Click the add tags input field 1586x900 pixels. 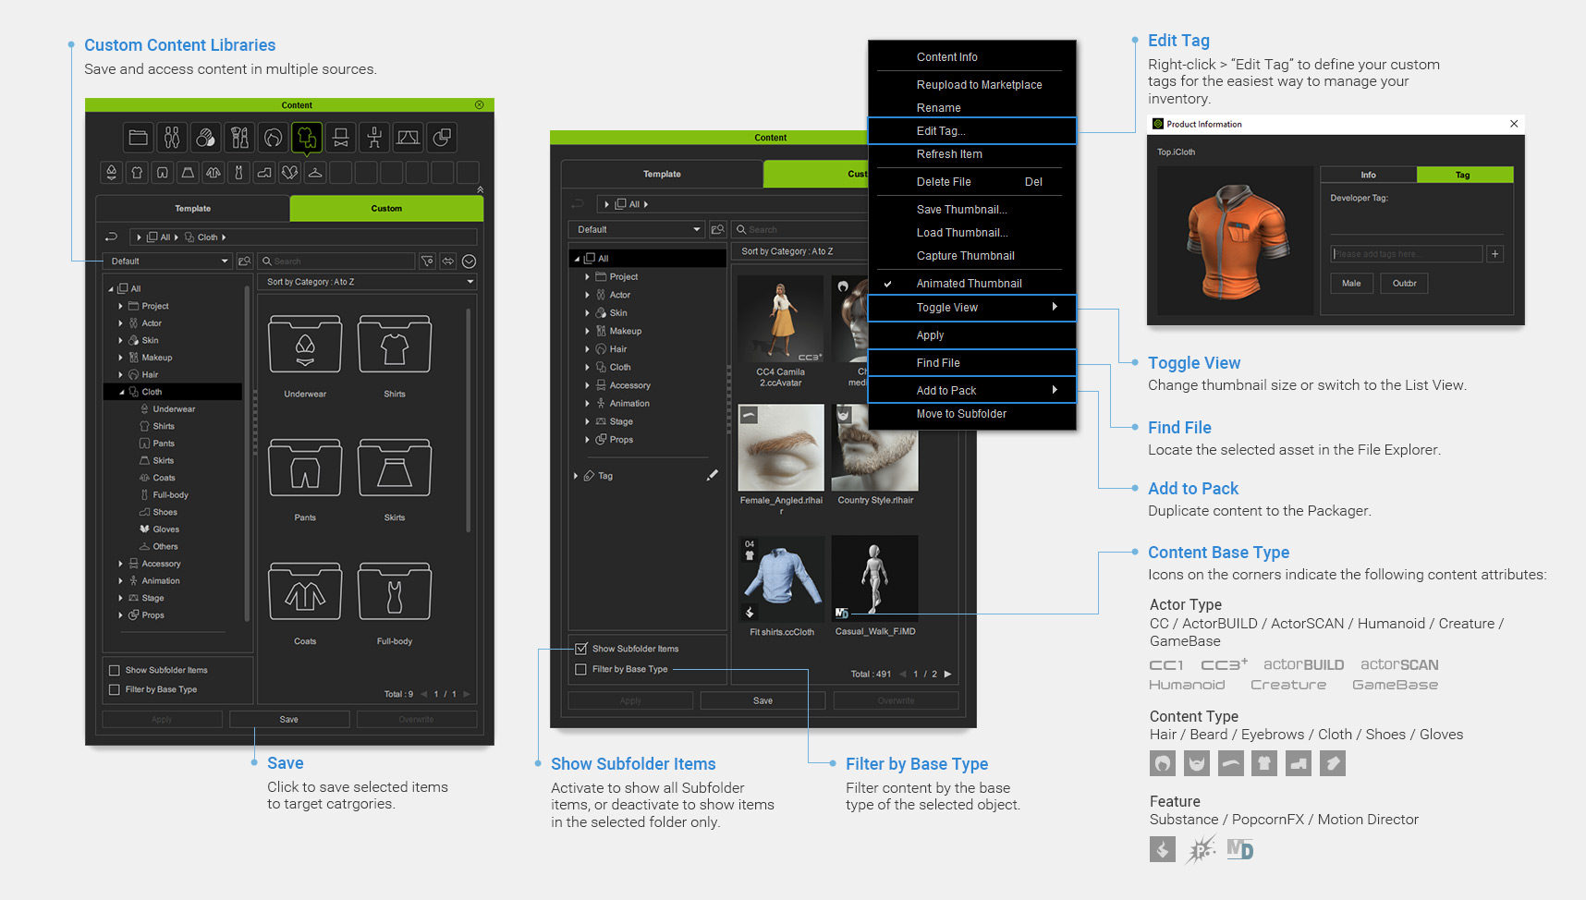click(1406, 254)
